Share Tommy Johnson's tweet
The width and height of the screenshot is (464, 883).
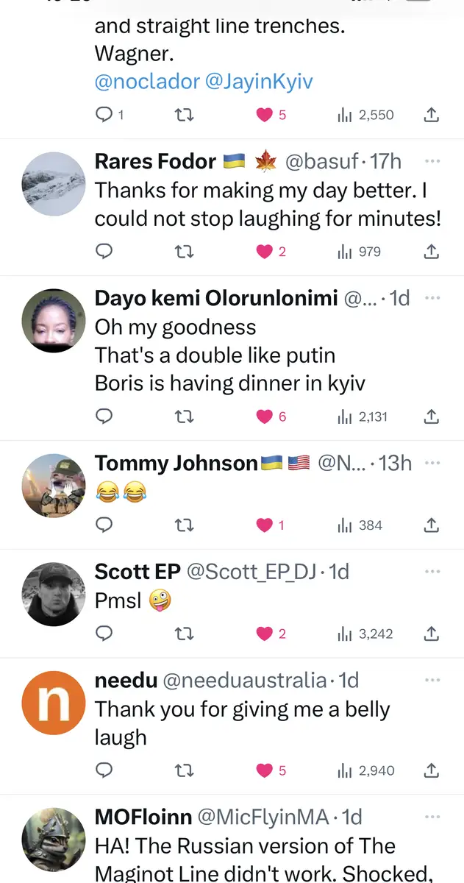(432, 525)
